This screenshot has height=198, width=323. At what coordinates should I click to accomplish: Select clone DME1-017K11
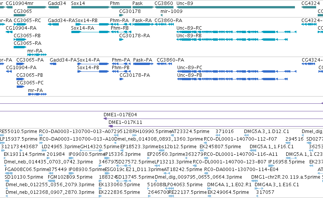pos(216,126)
